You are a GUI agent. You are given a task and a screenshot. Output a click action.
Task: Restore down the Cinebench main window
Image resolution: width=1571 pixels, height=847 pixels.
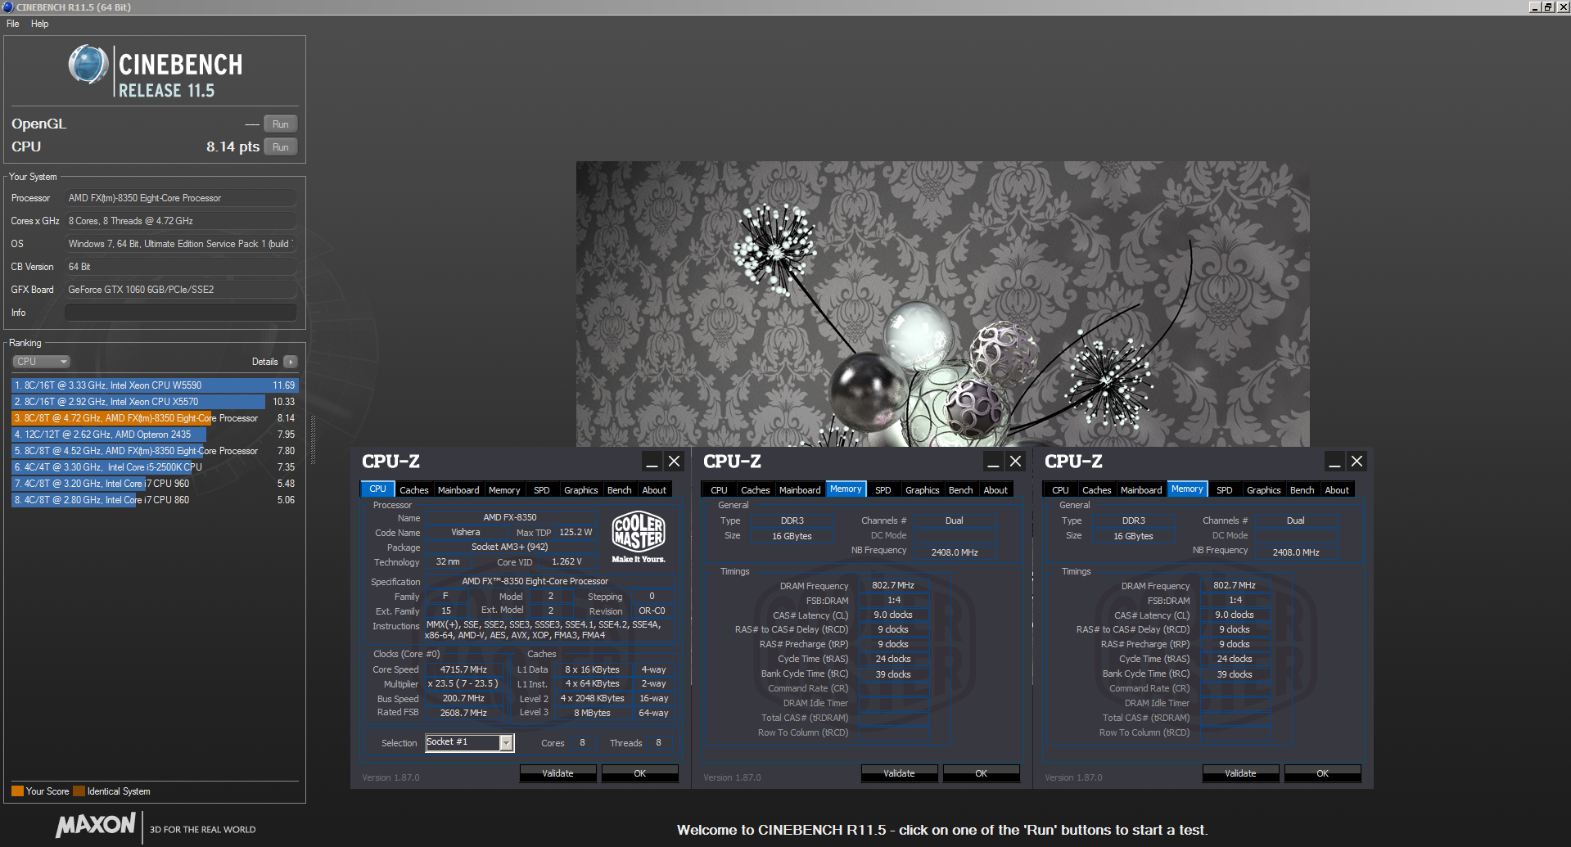pyautogui.click(x=1548, y=7)
